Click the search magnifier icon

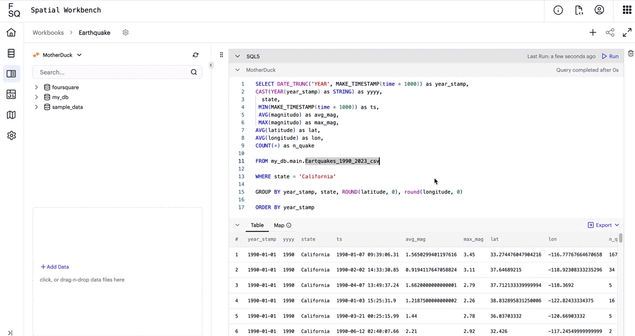tap(194, 72)
